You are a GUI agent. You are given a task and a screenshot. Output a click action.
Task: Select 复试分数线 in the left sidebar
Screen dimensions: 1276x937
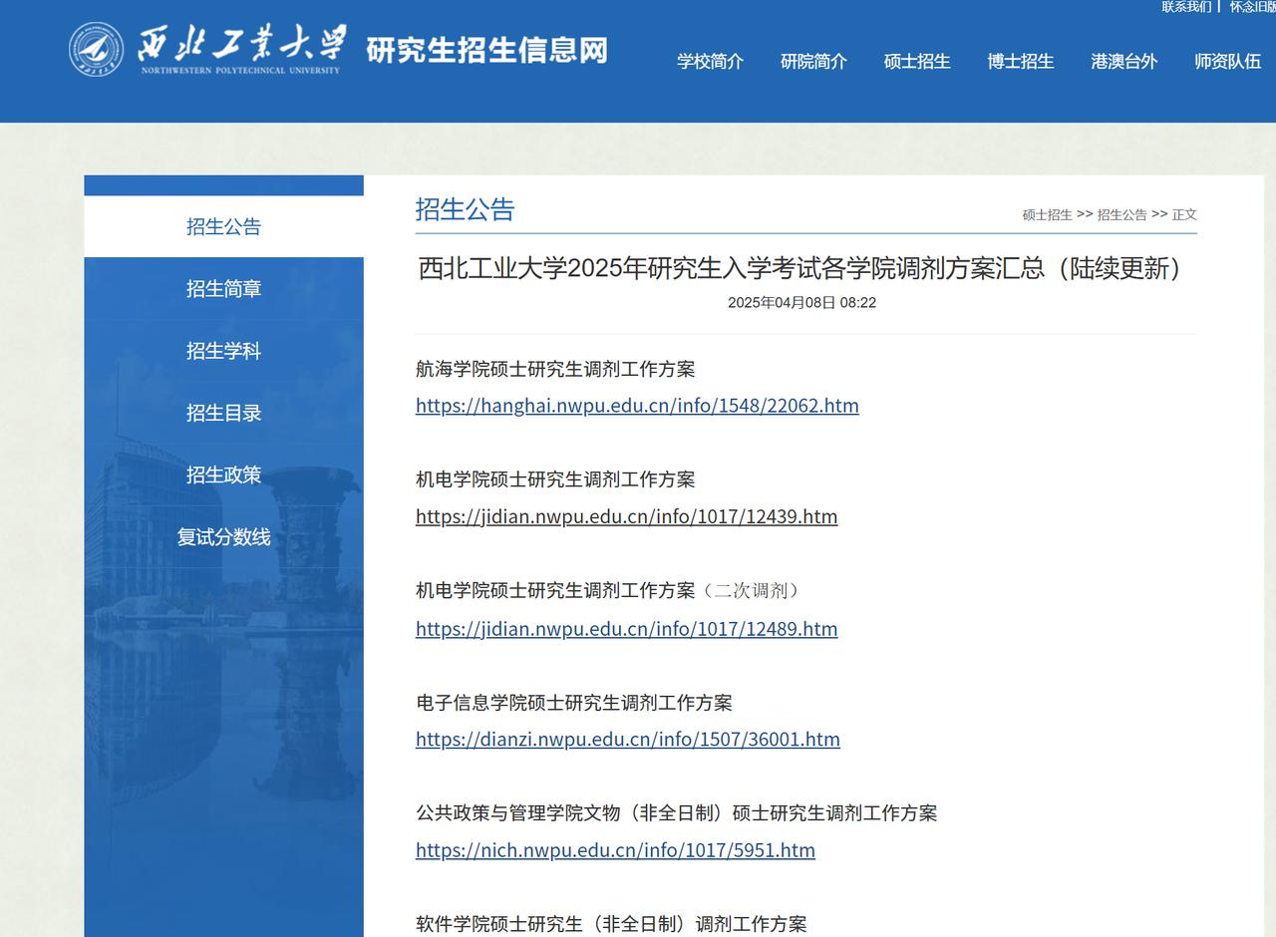[223, 537]
